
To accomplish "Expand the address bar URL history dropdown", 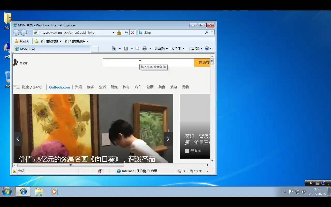I will (114, 33).
